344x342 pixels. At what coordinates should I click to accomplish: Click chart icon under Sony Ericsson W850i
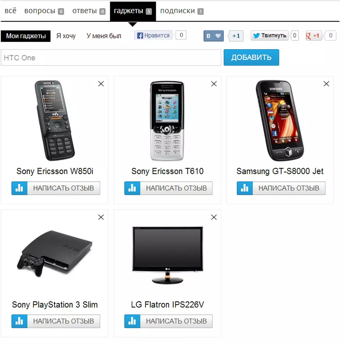(20, 188)
